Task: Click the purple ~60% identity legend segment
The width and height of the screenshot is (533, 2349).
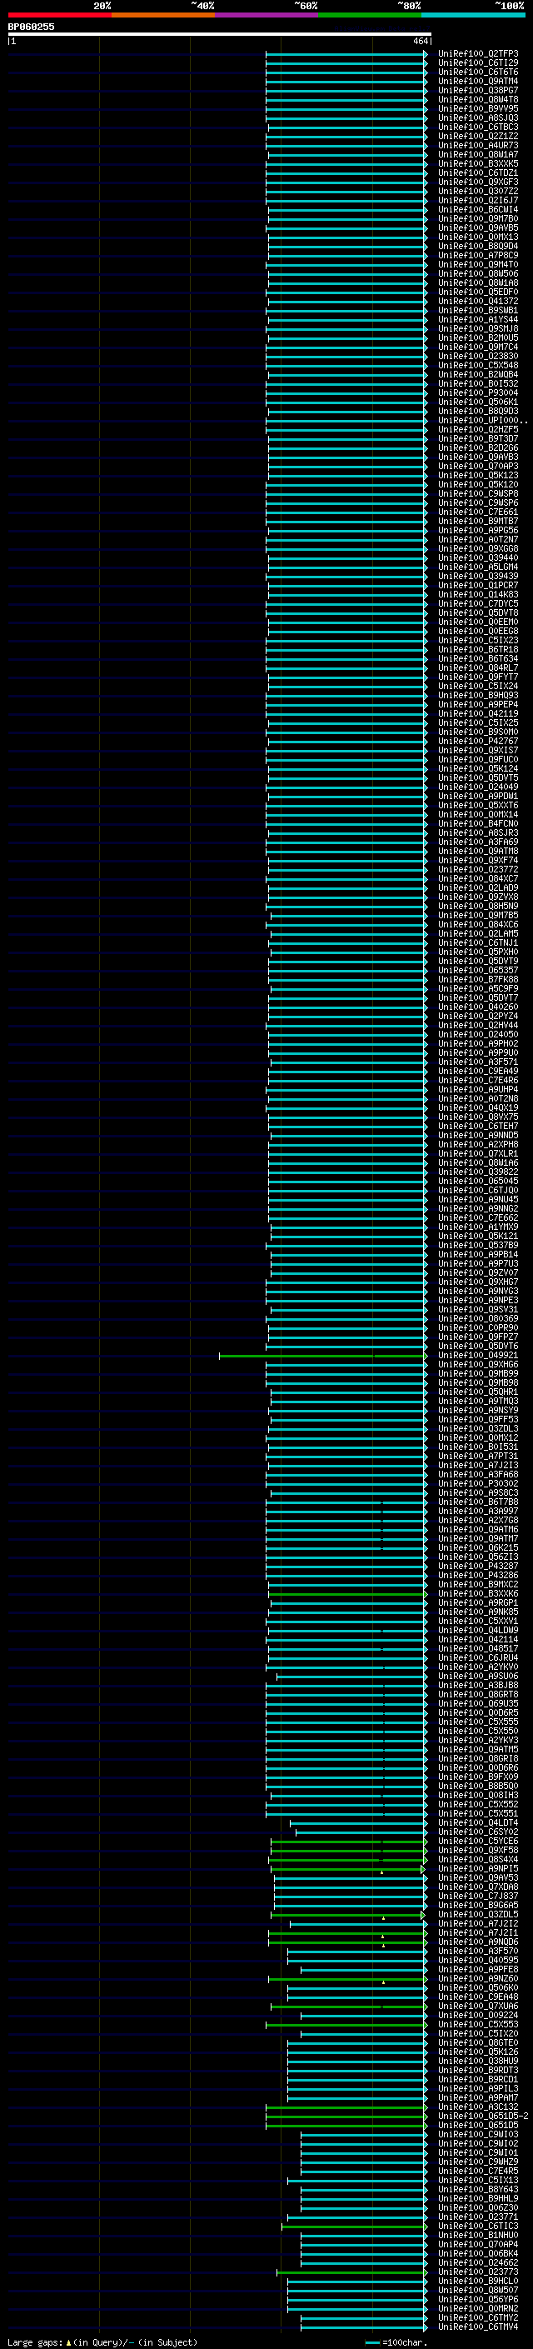Action: (x=267, y=15)
